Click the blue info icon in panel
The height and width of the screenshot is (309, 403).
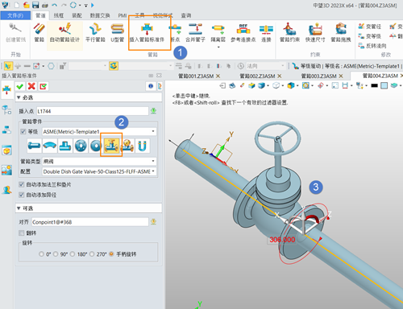[x=151, y=86]
